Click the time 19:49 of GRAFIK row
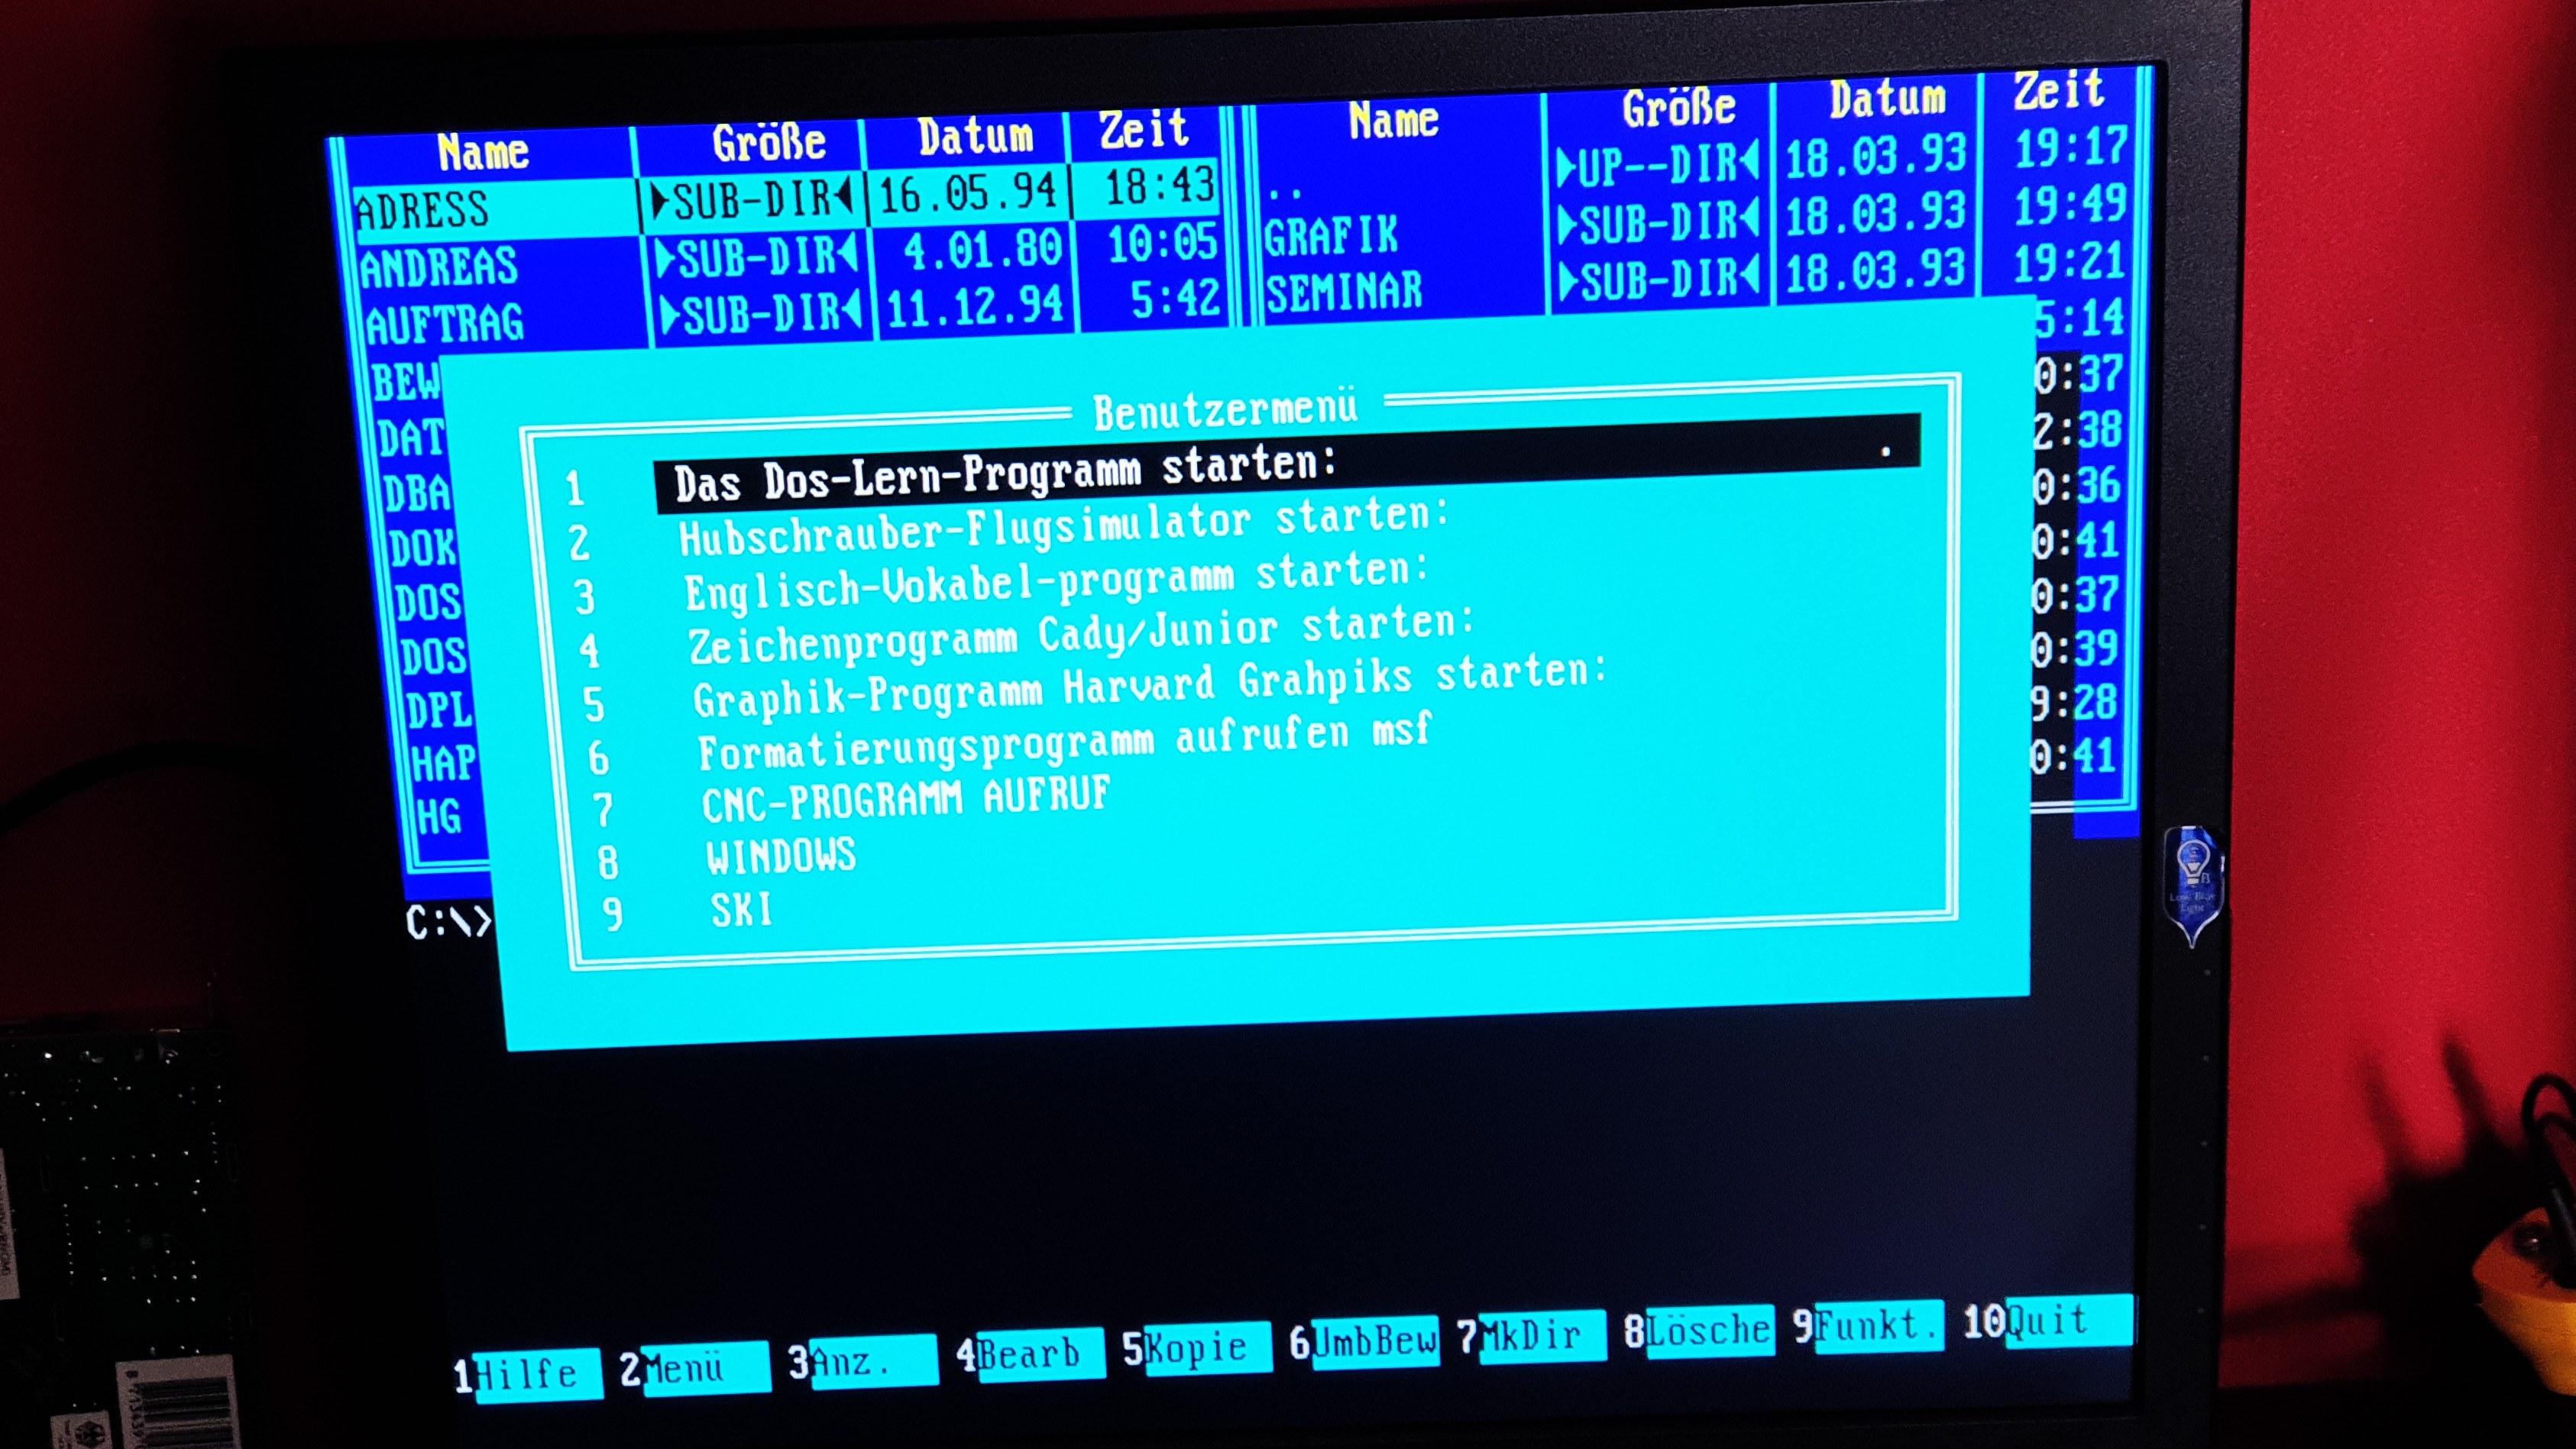Viewport: 2576px width, 1449px height. [x=2069, y=205]
